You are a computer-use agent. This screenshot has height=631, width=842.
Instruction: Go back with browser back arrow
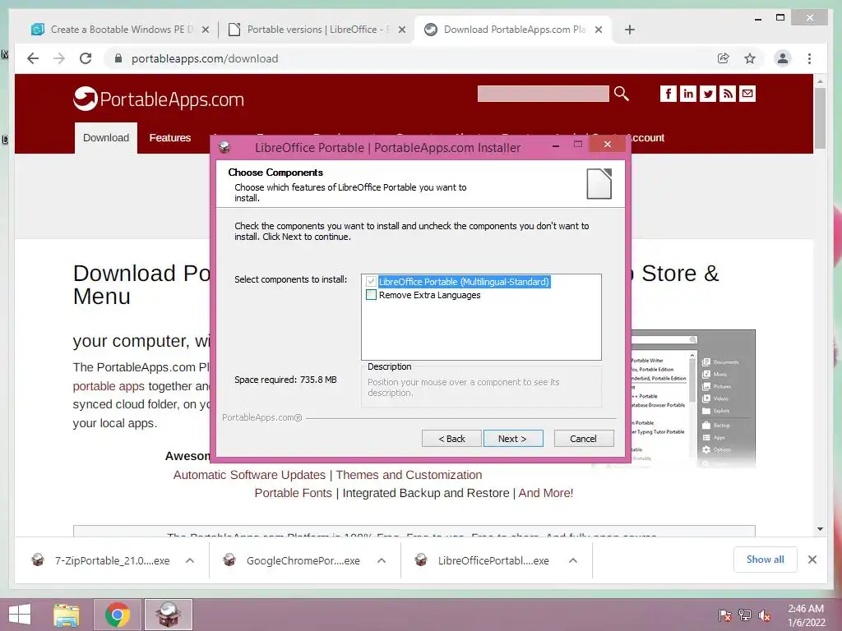pos(33,58)
